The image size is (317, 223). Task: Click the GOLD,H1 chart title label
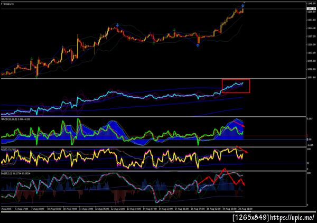(8, 4)
